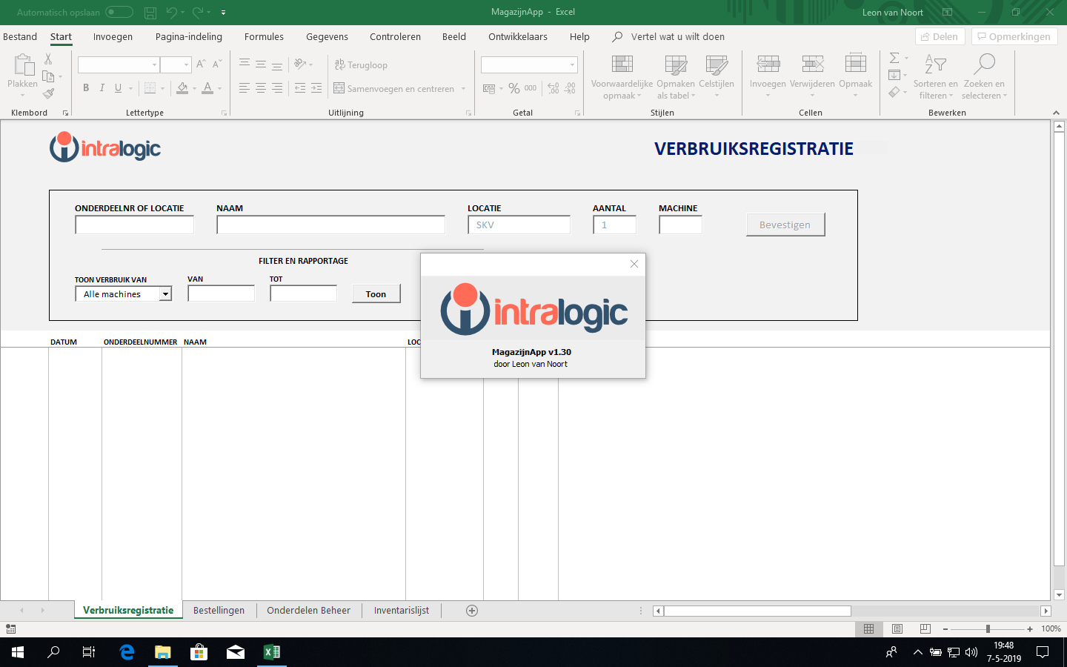Open the number format dropdown
1067x667 pixels.
572,65
